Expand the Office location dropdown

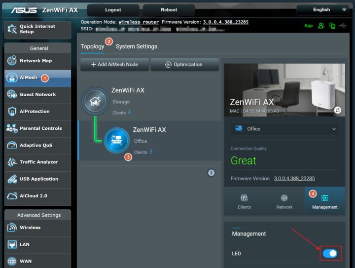[284, 129]
